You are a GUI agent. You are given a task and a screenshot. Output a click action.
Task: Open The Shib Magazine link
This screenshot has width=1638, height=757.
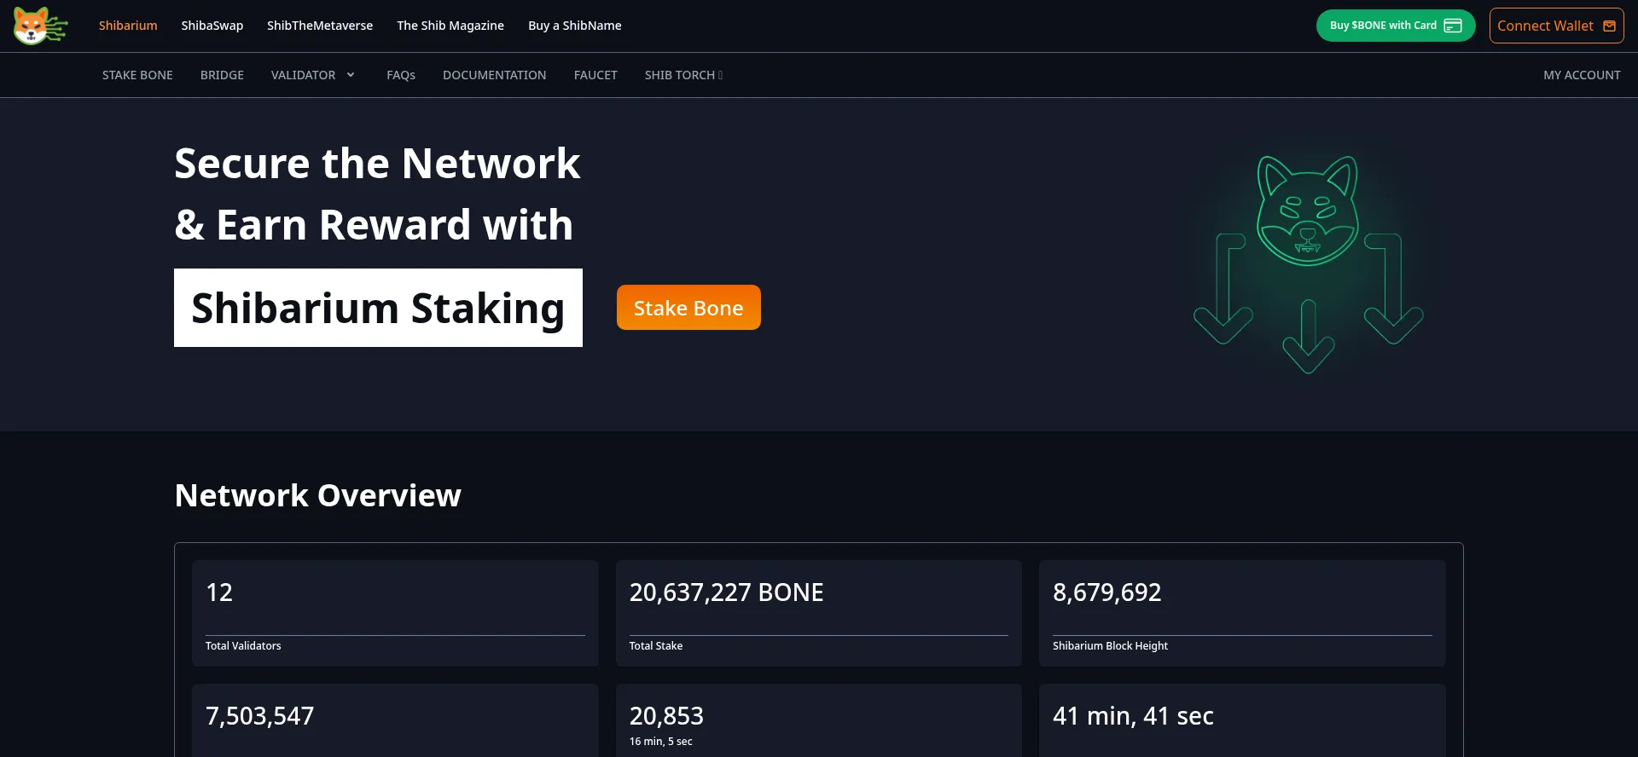450,26
